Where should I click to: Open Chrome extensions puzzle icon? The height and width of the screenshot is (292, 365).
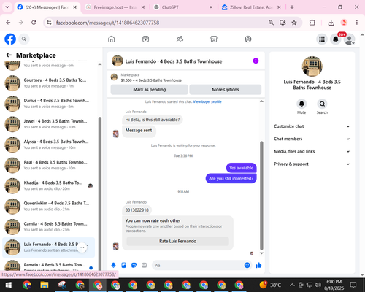(x=312, y=23)
